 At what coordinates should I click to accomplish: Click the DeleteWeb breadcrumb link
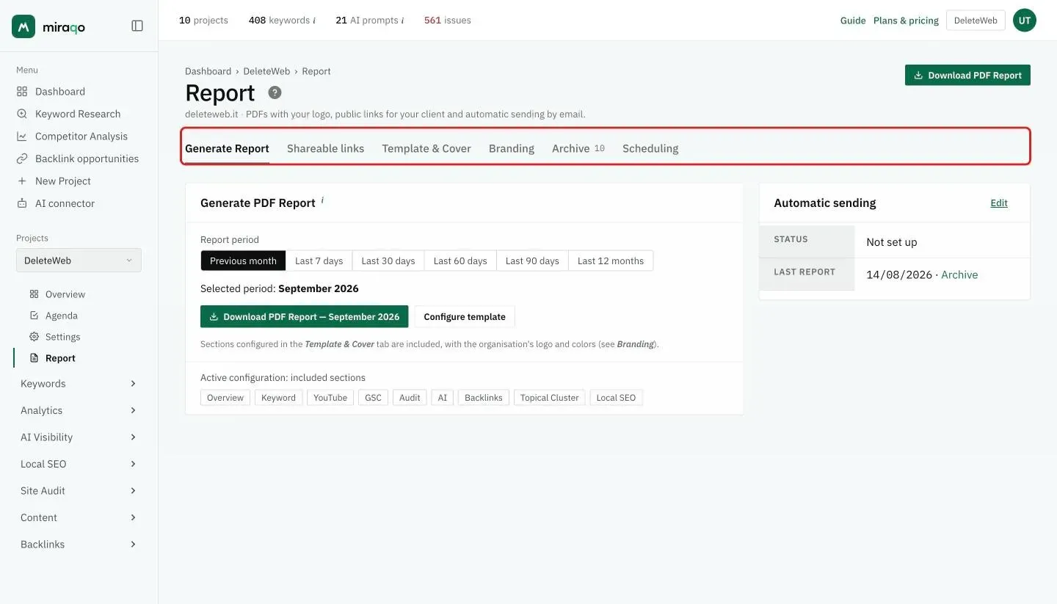266,71
